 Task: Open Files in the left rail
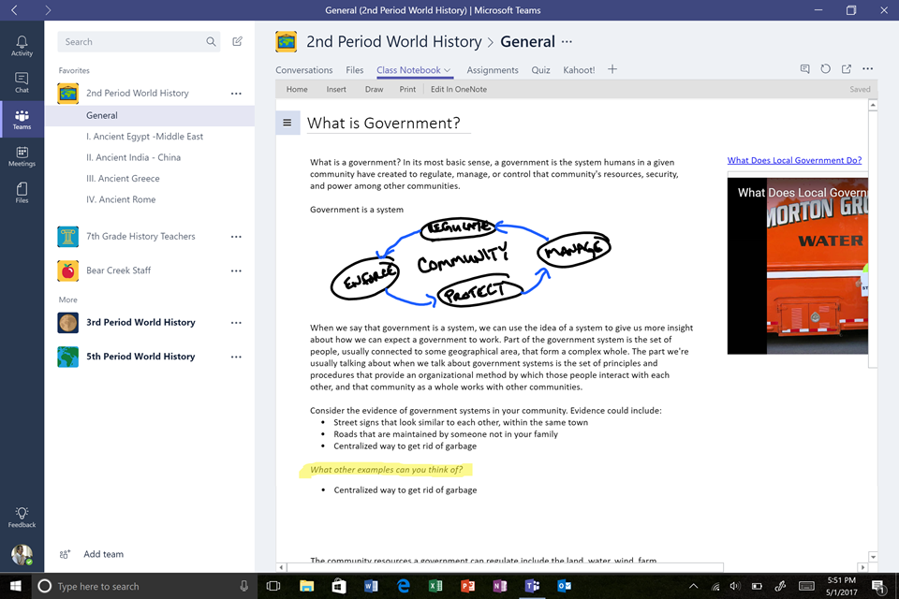click(x=22, y=193)
